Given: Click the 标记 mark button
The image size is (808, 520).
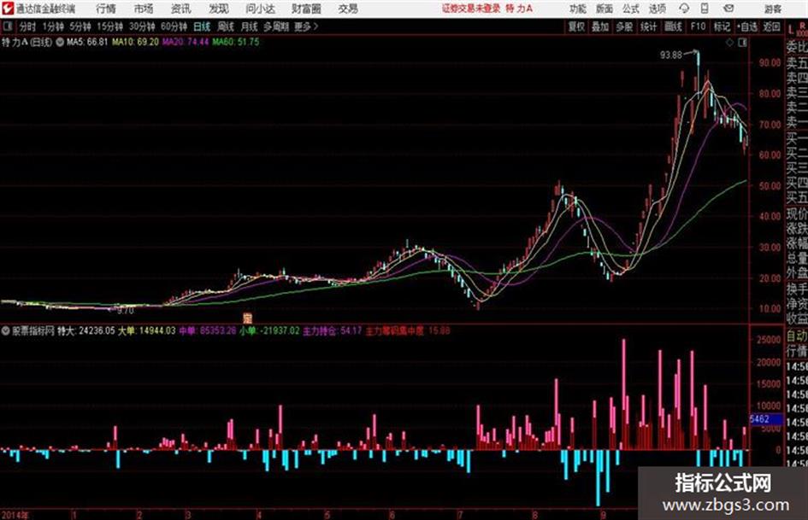Looking at the screenshot, I should pos(722,26).
